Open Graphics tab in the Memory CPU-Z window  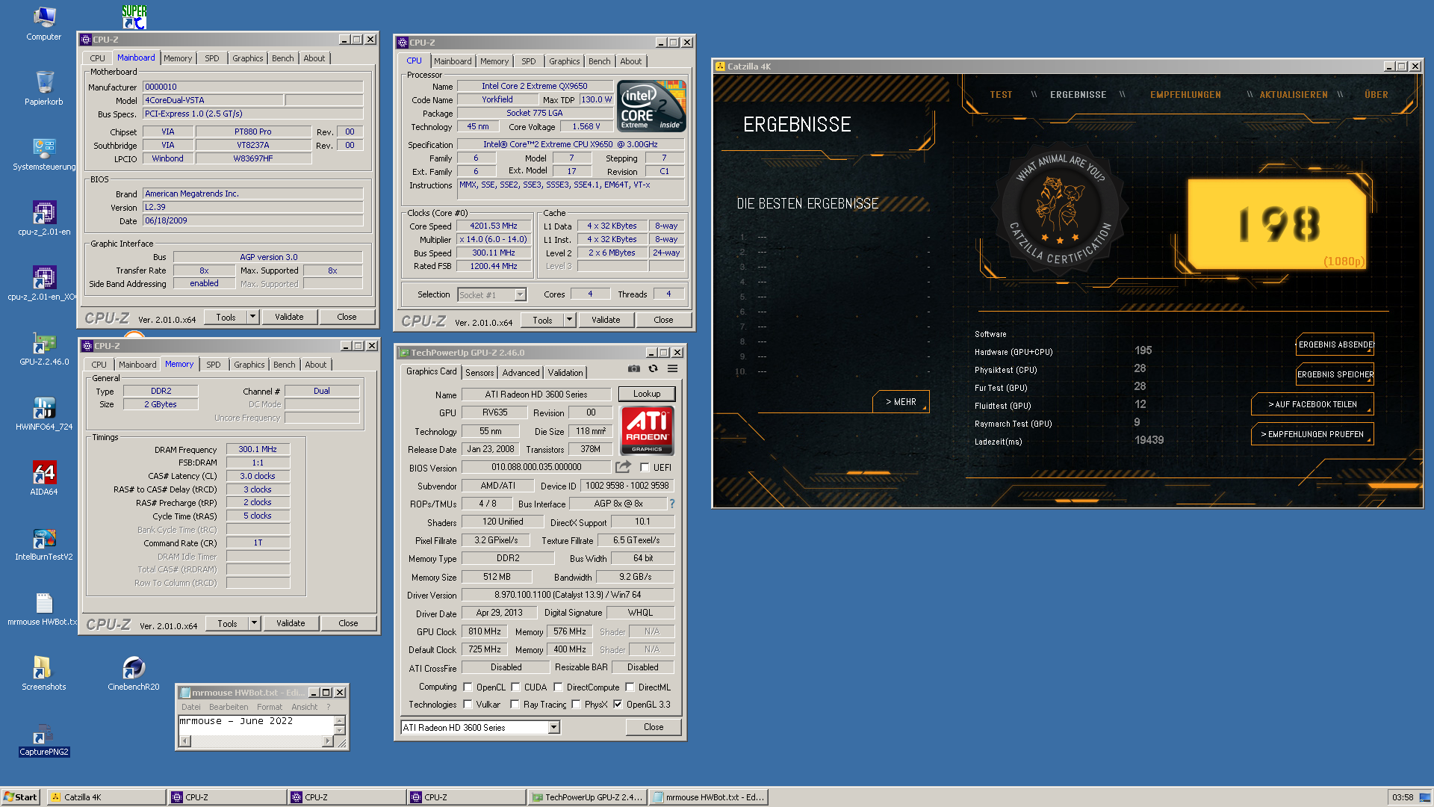click(x=249, y=365)
